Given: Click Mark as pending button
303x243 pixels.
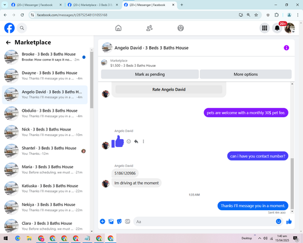Looking at the screenshot, I should (150, 74).
